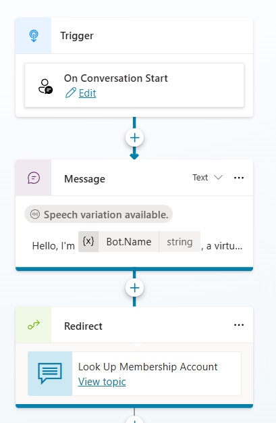
Task: Open the View topic link
Action: pos(102,382)
